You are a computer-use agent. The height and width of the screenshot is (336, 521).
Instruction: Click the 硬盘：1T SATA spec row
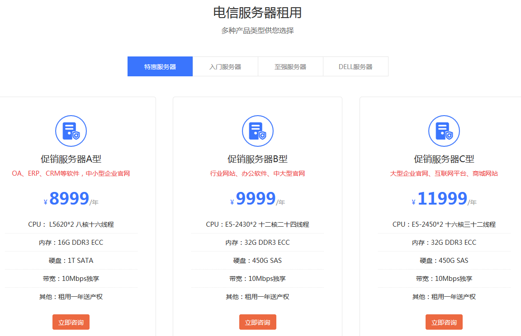point(71,261)
